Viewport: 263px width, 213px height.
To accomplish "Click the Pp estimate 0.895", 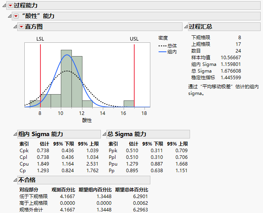I will pos(132,170).
